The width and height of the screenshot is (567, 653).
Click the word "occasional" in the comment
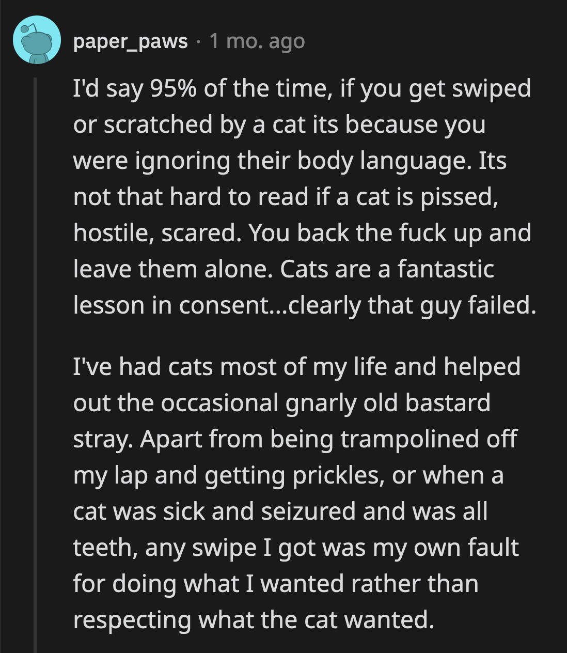[219, 403]
